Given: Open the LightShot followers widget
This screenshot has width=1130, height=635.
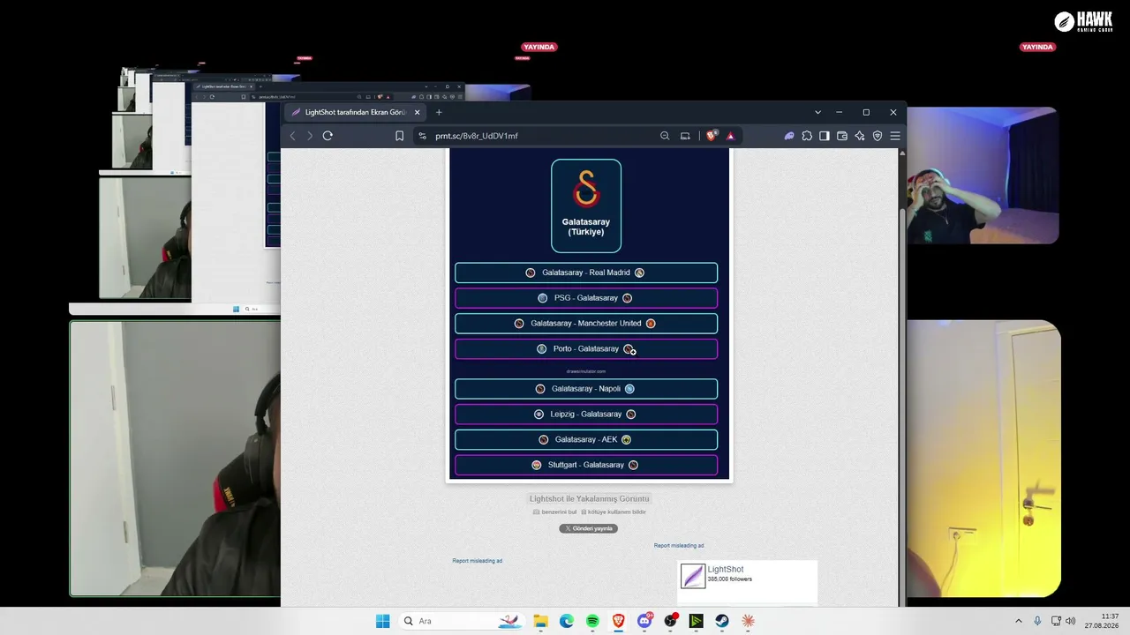Looking at the screenshot, I should coord(747,582).
